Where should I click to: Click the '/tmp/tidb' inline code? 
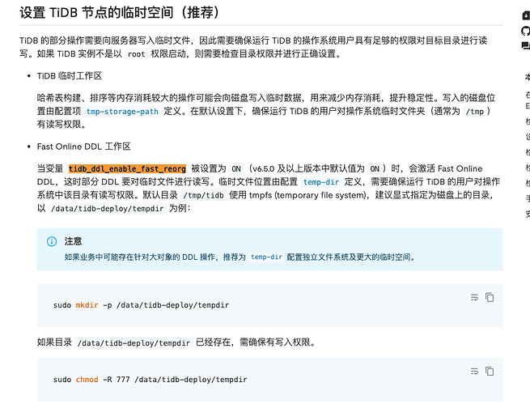click(x=203, y=195)
